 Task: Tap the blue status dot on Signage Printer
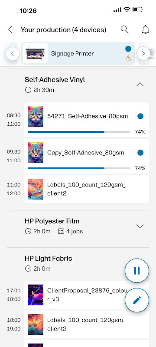coord(128,49)
